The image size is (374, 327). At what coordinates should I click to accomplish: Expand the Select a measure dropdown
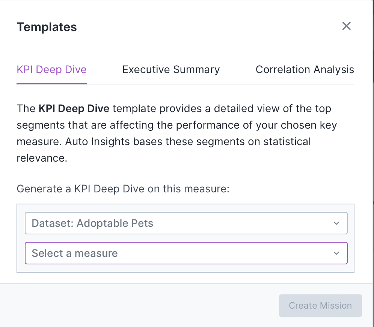point(186,253)
